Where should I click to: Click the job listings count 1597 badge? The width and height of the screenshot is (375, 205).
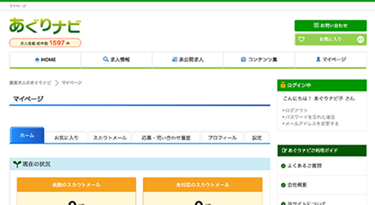pyautogui.click(x=45, y=43)
